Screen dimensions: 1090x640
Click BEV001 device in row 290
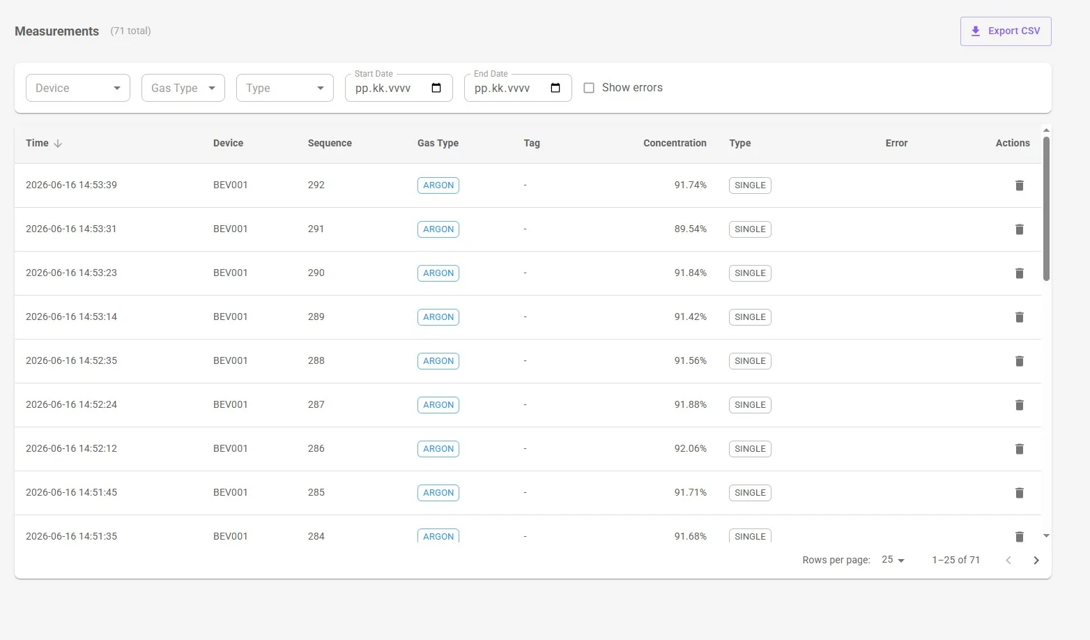(231, 273)
